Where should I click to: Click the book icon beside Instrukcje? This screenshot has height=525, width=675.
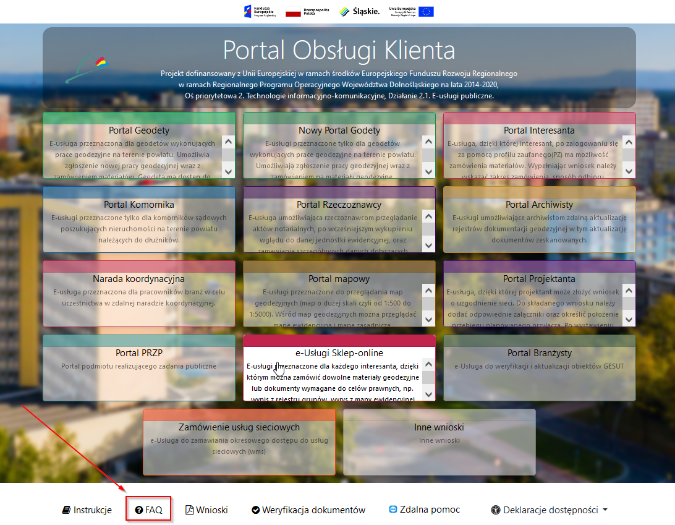pos(66,510)
